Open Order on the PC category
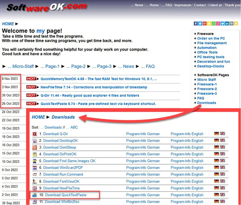This screenshot has height=205, width=241. click(211, 38)
